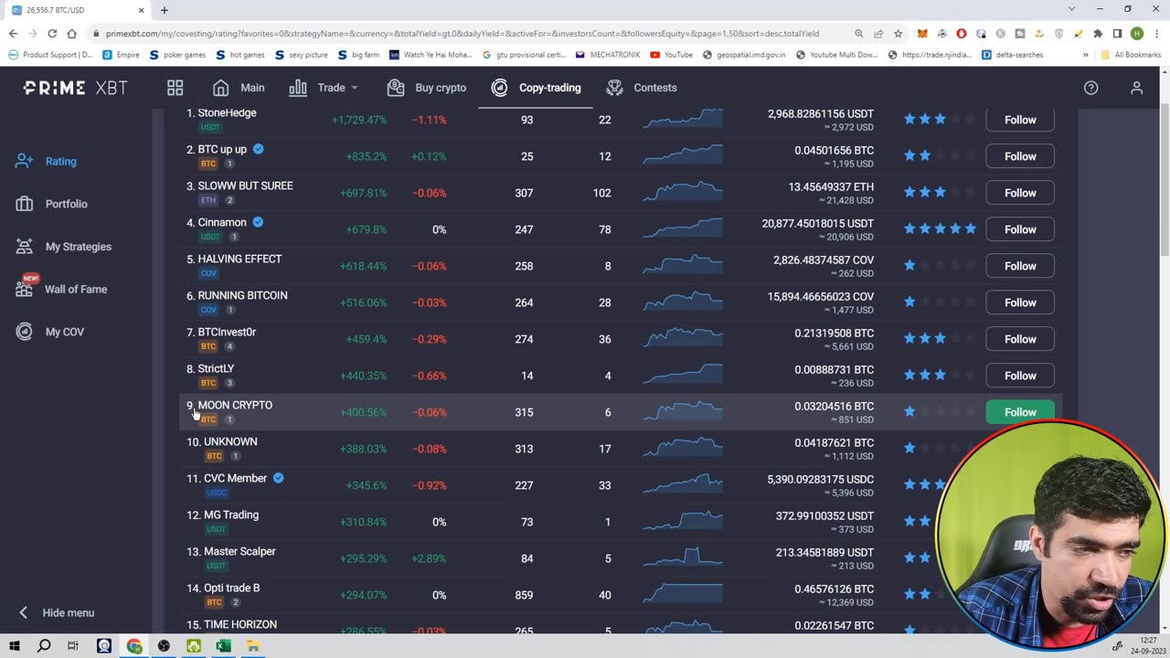Click the verified badge next to CVC Member
1170x658 pixels.
click(278, 478)
